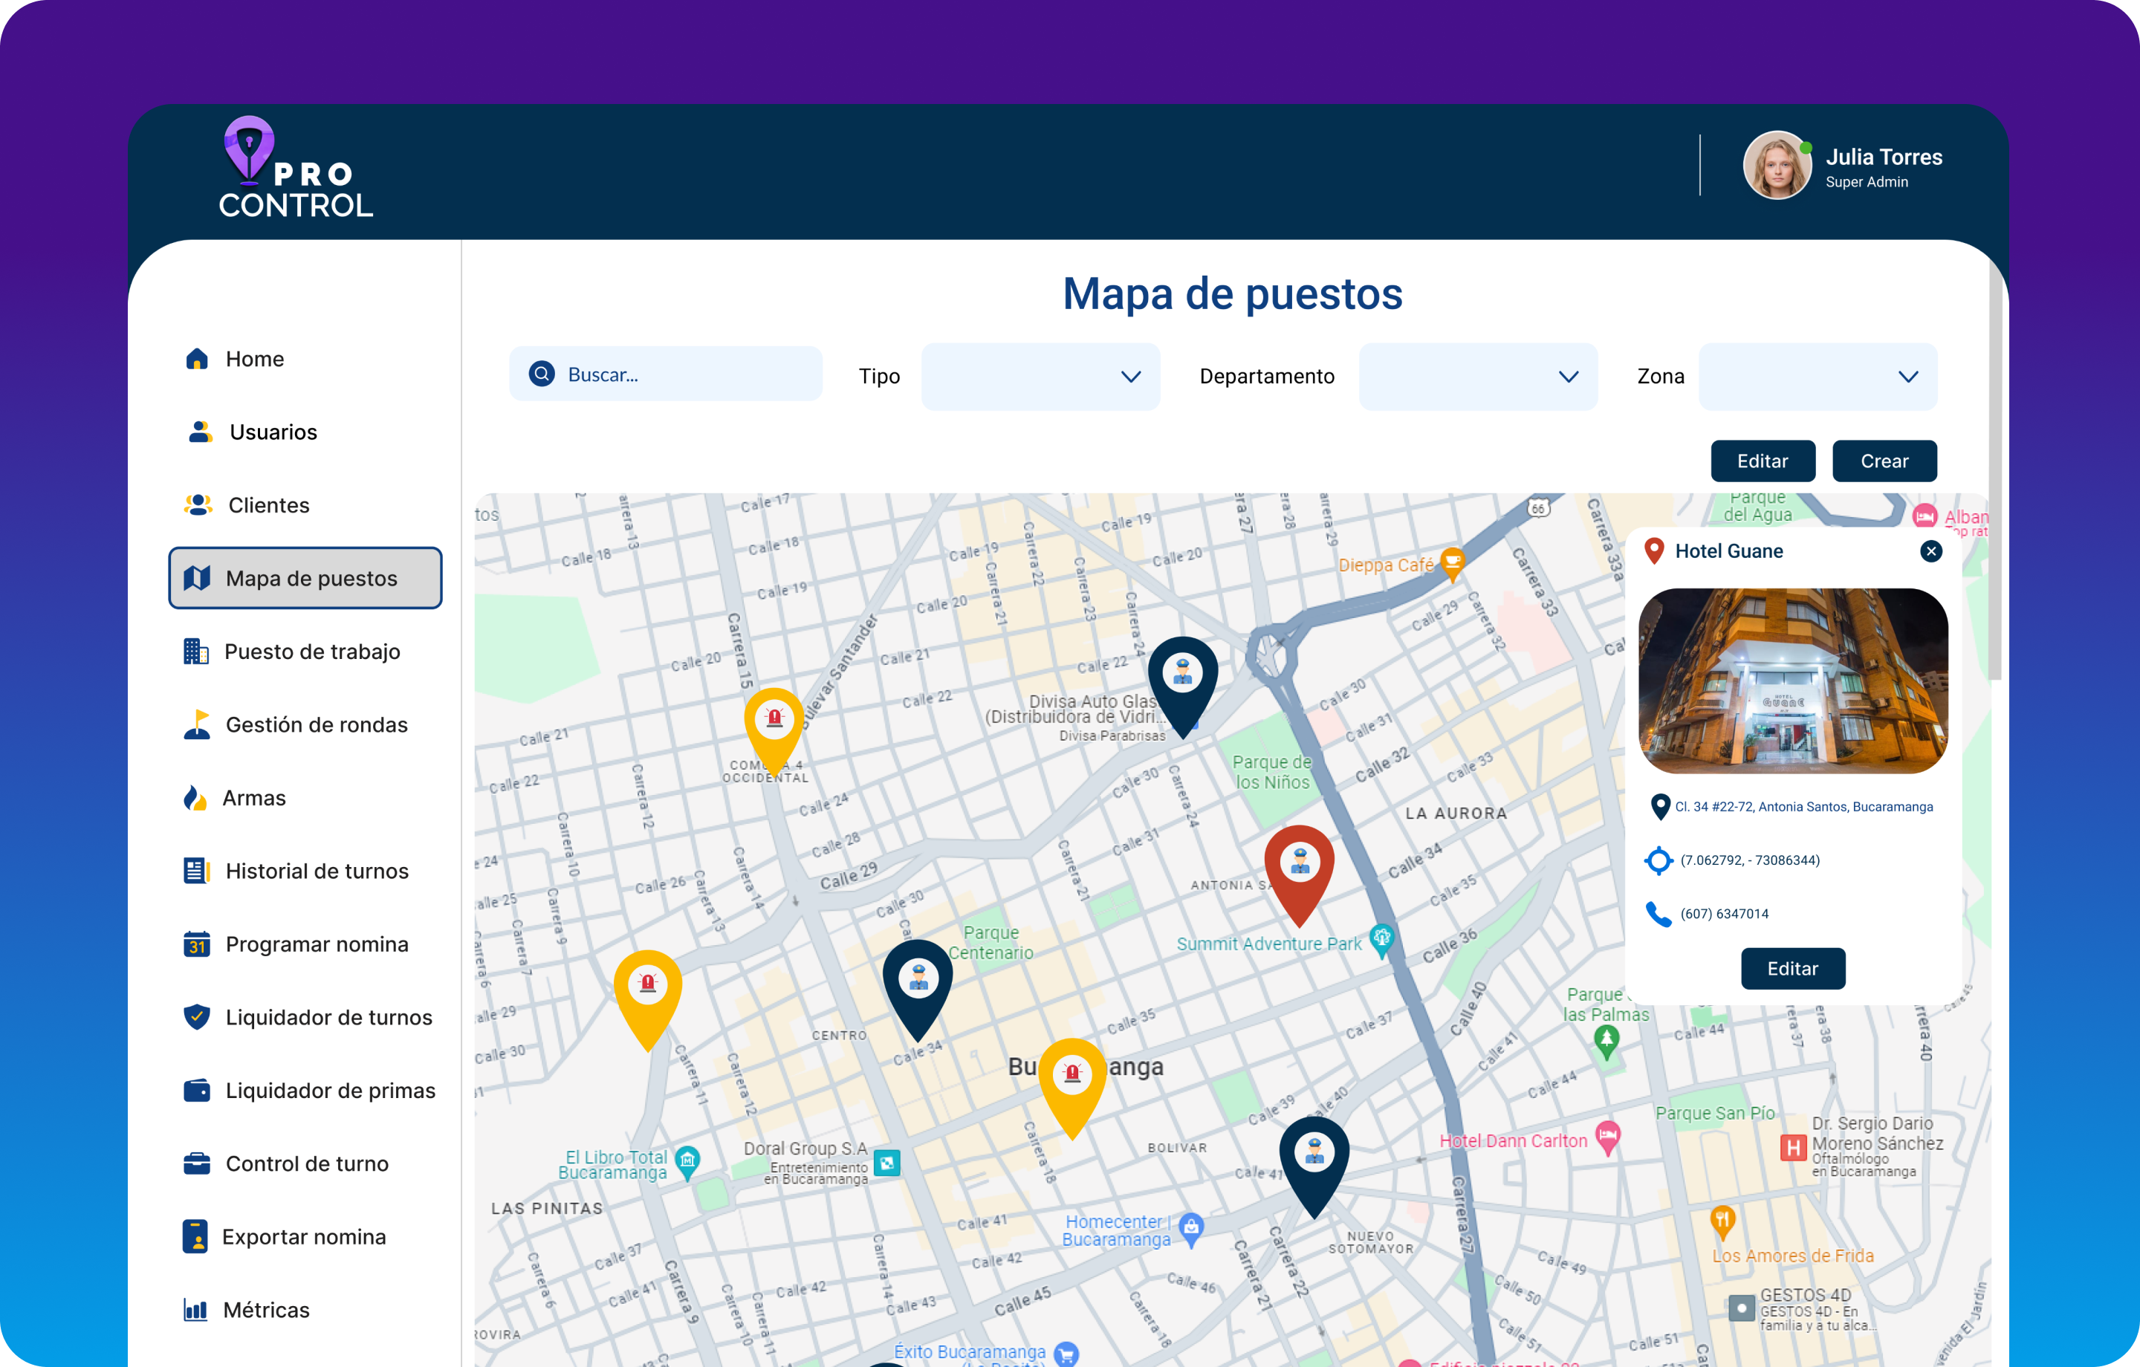Click the Hotel Guane photo thumbnail
This screenshot has width=2140, height=1367.
(1792, 680)
